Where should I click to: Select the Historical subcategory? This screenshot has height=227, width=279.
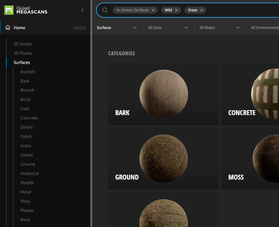tap(29, 174)
